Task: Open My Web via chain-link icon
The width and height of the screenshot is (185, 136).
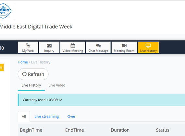Action: point(28,45)
